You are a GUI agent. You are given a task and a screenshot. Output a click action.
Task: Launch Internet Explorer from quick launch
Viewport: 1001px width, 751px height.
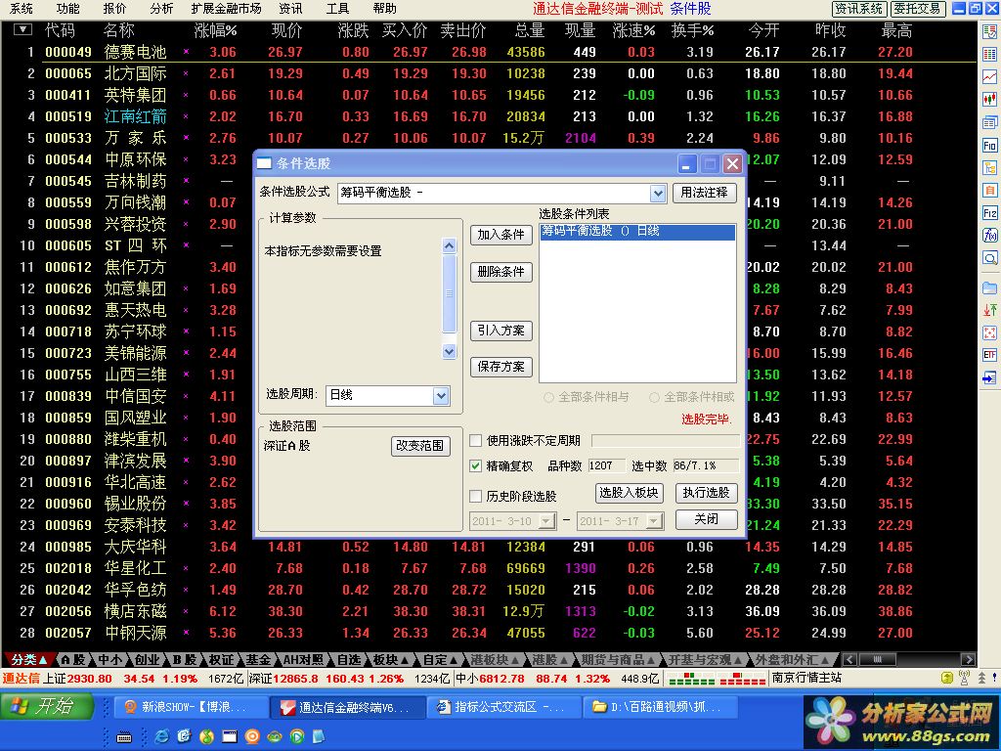coord(162,736)
